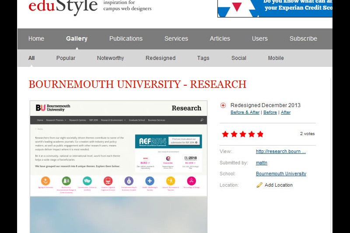Rate with the third red star

[243, 134]
